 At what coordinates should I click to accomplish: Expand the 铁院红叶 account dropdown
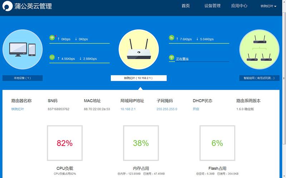(268, 6)
